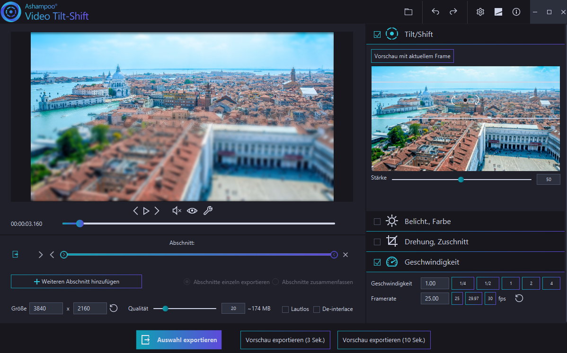Tick the Lautlos checkbox
Screen dimensions: 567x353
coord(285,309)
